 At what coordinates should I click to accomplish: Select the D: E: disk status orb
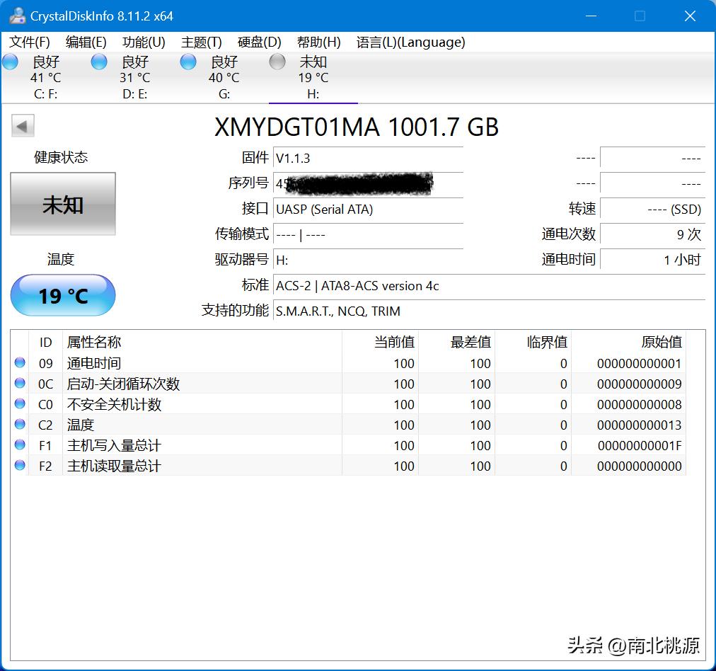point(100,62)
